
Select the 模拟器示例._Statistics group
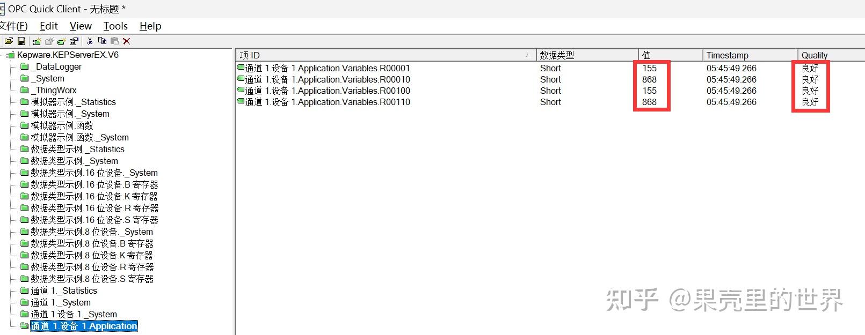tap(74, 102)
